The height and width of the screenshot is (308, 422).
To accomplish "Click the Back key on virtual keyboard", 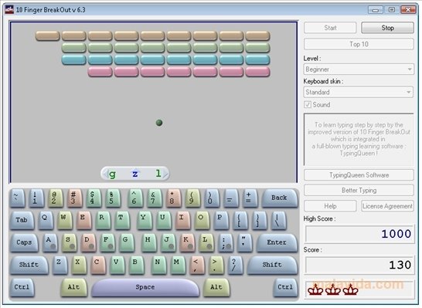I will pos(280,198).
